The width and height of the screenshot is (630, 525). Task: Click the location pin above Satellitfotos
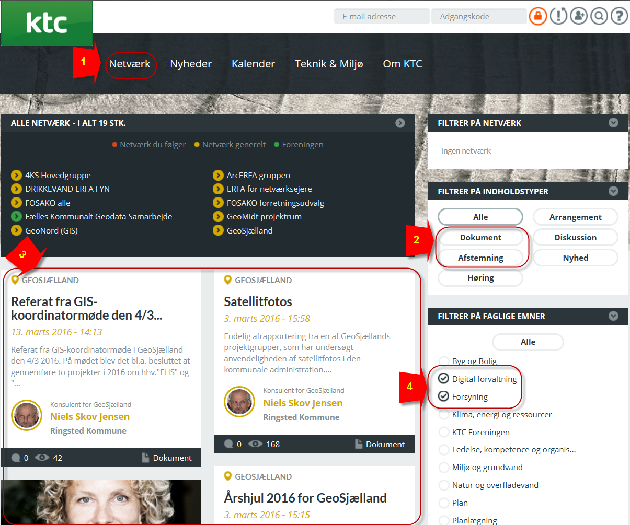pos(227,280)
